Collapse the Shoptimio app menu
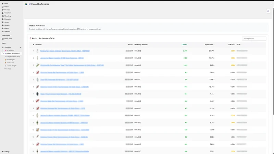 click(x=21, y=47)
